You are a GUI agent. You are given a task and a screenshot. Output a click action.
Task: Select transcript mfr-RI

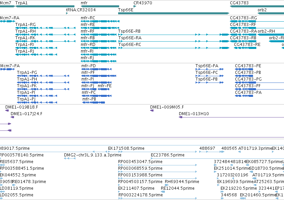98,55
